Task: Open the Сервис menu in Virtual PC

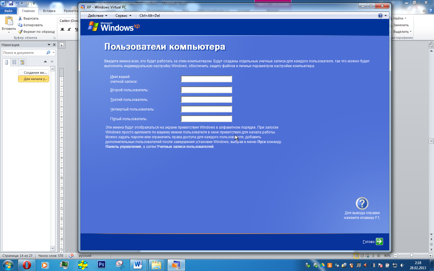Action: coord(123,16)
